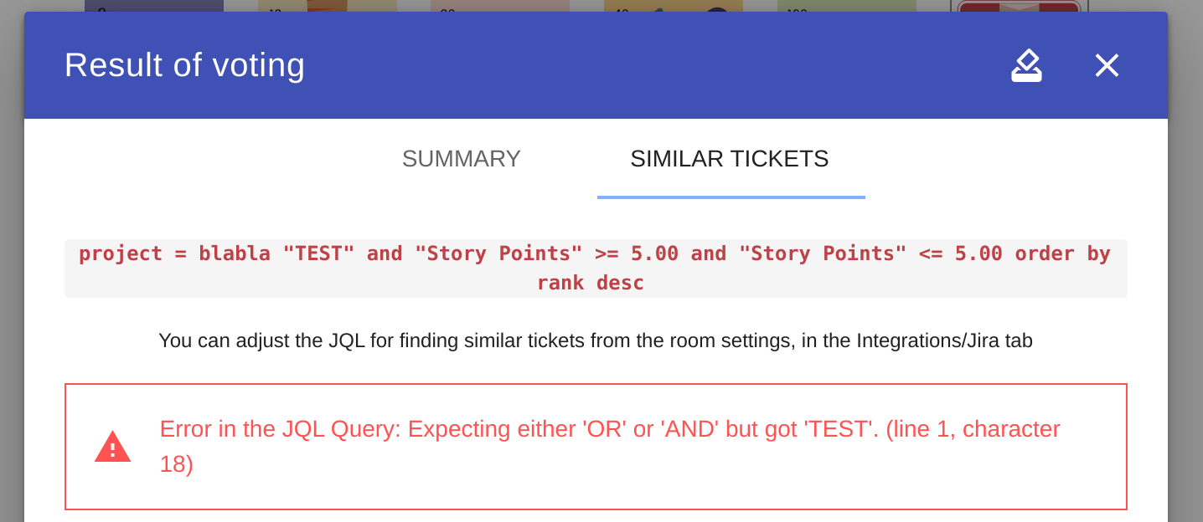Click the JQL query code block
The image size is (1203, 522).
[595, 268]
